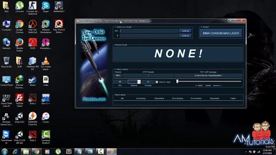Click the "Downloading" status column label

177,99
